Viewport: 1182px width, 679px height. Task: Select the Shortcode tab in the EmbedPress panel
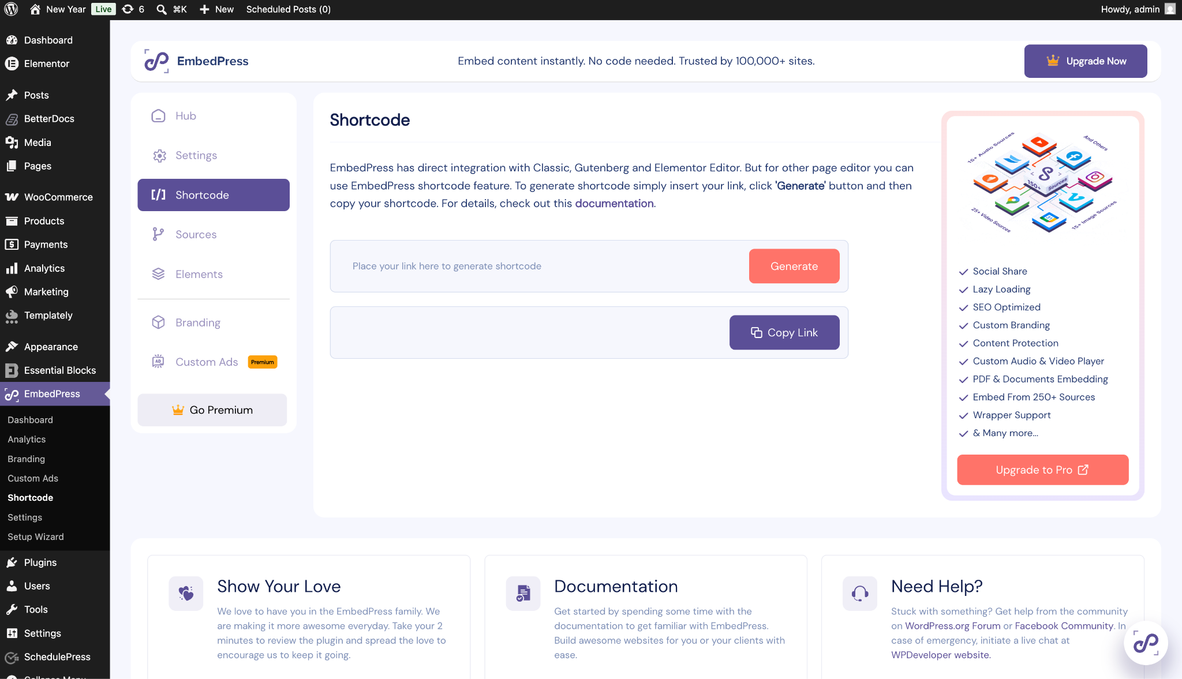(214, 195)
